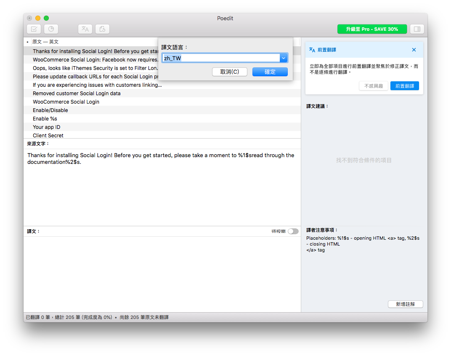This screenshot has width=451, height=356.
Task: Select the Client Secret string row
Action: [x=48, y=135]
